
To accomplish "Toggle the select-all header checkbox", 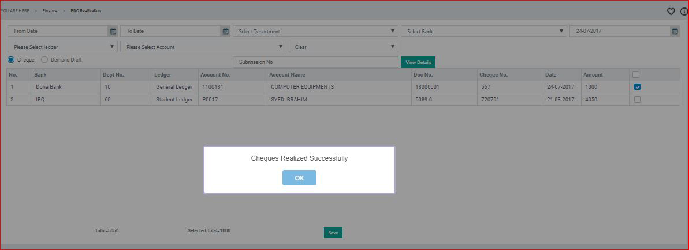I will click(636, 75).
